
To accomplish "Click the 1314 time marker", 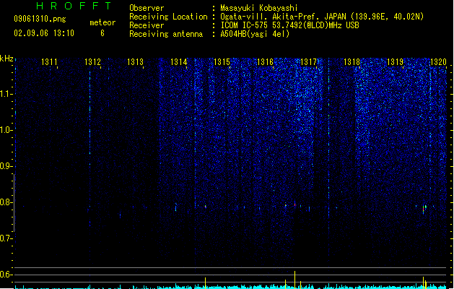I will [x=179, y=62].
